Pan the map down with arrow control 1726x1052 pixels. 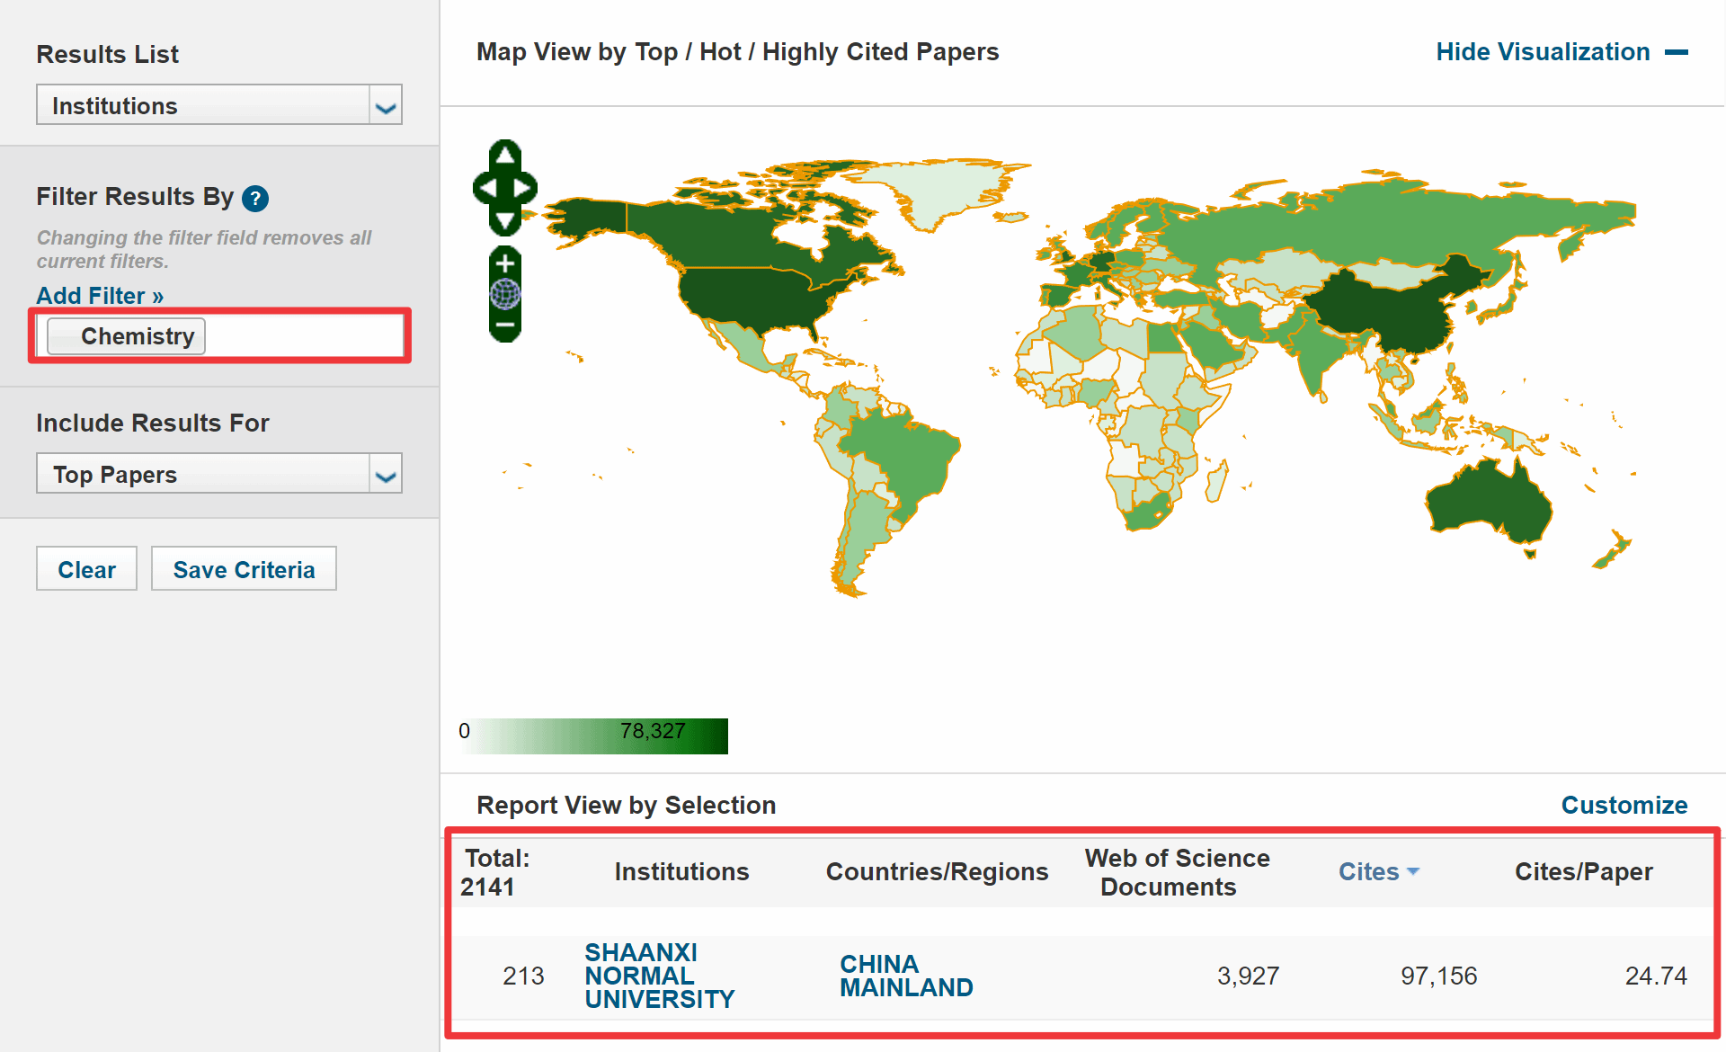coord(505,221)
